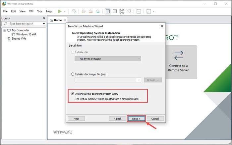This screenshot has height=145, width=232.
Task: Click the Full Screen mode icon
Action: (122, 11)
